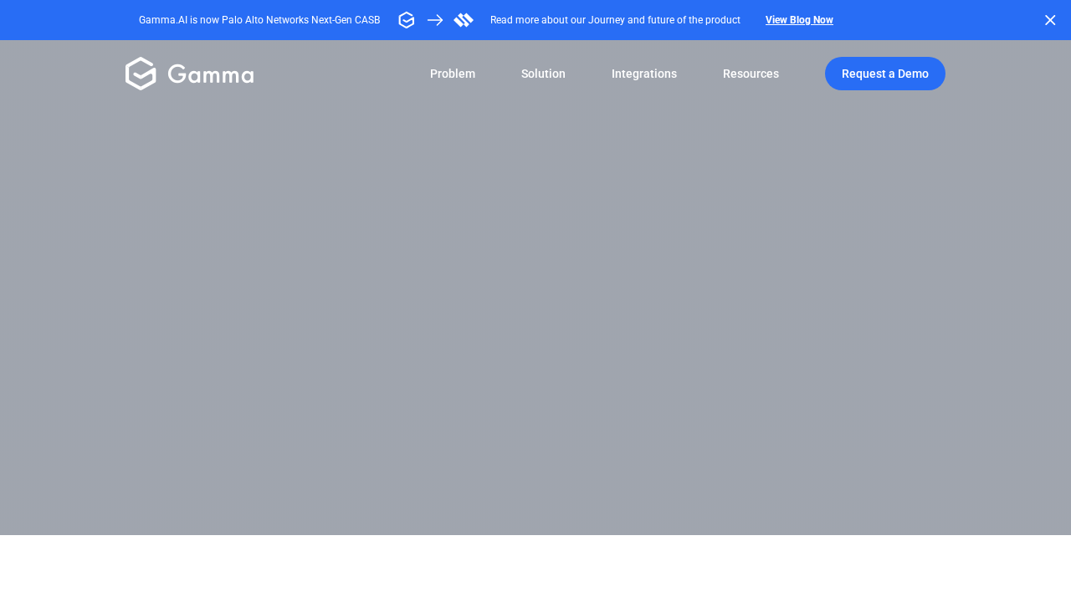Click the Gamma wordmark next to the logo
This screenshot has height=602, width=1071.
tap(210, 74)
